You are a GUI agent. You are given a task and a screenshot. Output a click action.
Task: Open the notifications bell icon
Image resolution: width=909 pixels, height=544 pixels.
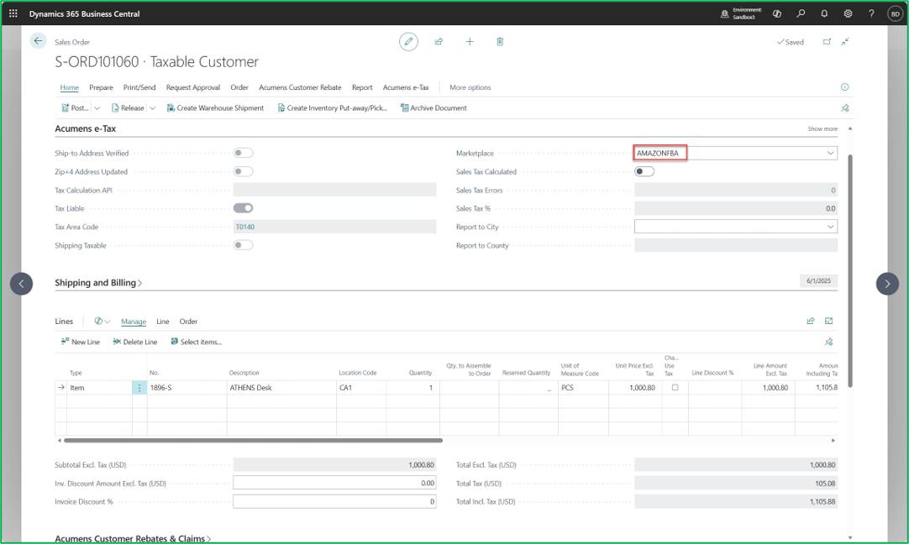pyautogui.click(x=824, y=13)
